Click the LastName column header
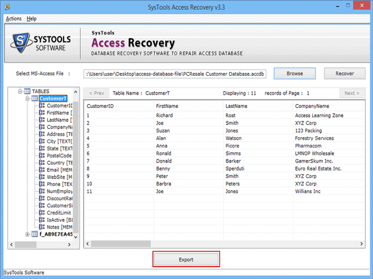 click(x=258, y=106)
